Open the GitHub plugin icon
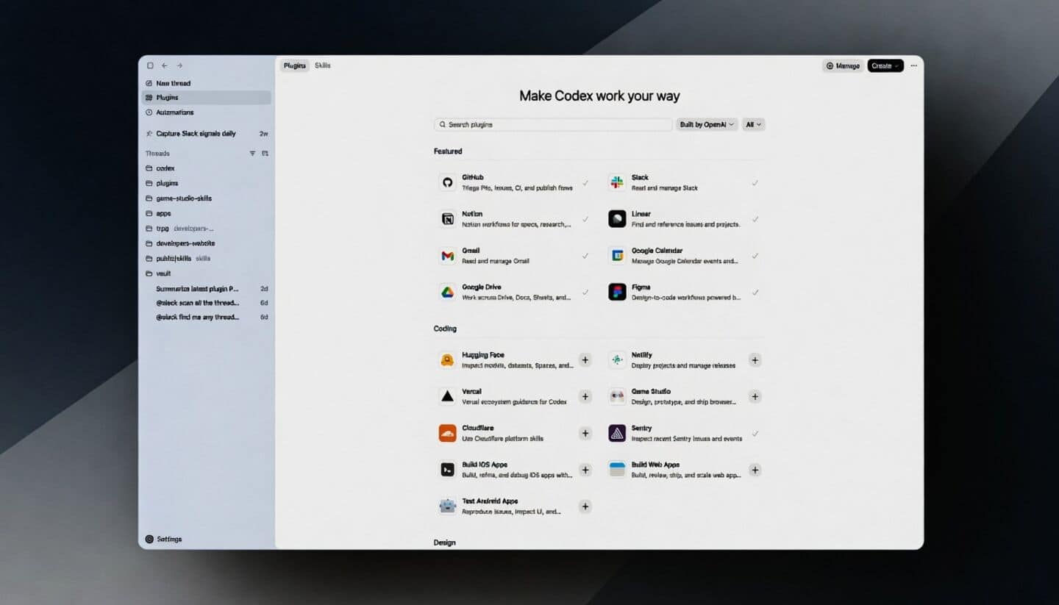Viewport: 1059px width, 605px height. [x=447, y=182]
